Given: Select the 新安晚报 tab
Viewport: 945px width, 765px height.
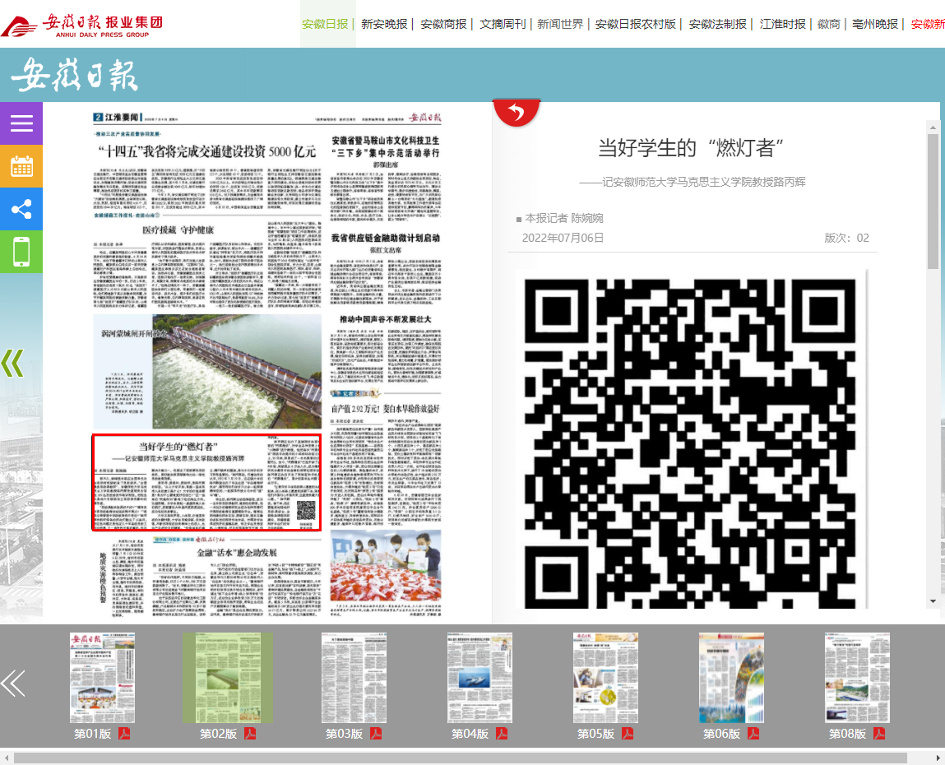Looking at the screenshot, I should pyautogui.click(x=385, y=24).
